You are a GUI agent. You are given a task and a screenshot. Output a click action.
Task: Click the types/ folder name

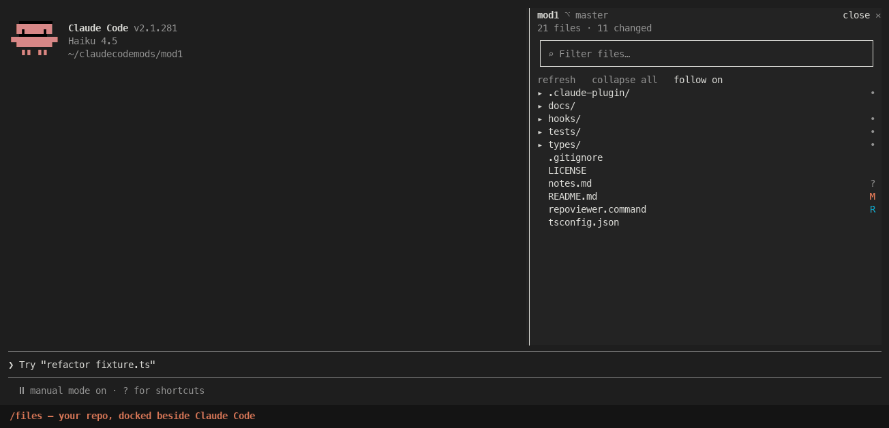click(564, 144)
